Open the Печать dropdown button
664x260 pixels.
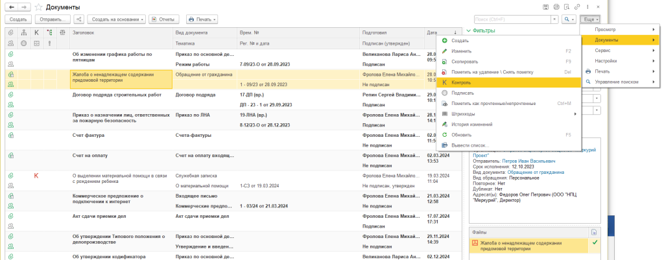(x=202, y=19)
